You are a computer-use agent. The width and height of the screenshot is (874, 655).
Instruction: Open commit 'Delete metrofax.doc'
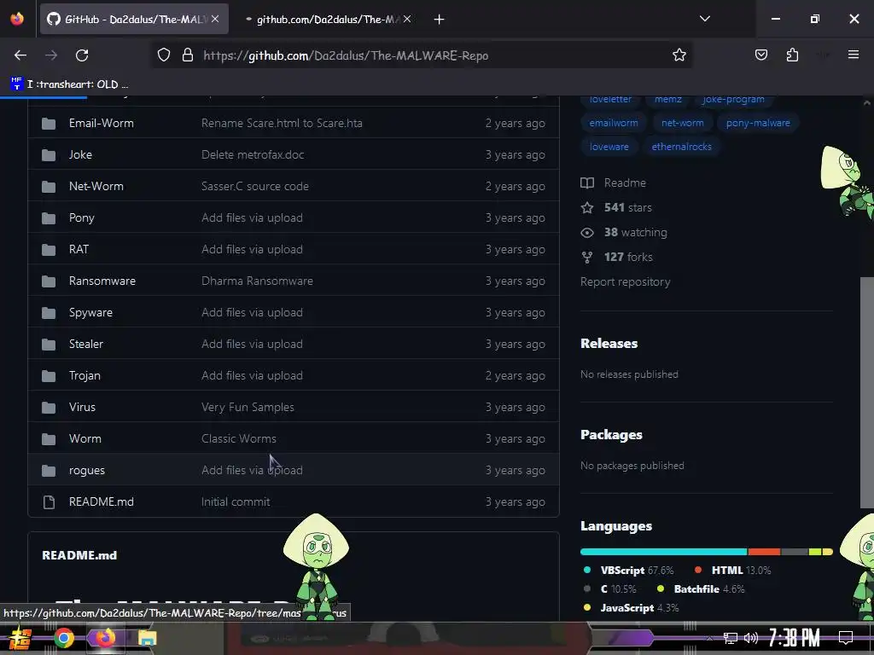pyautogui.click(x=253, y=155)
